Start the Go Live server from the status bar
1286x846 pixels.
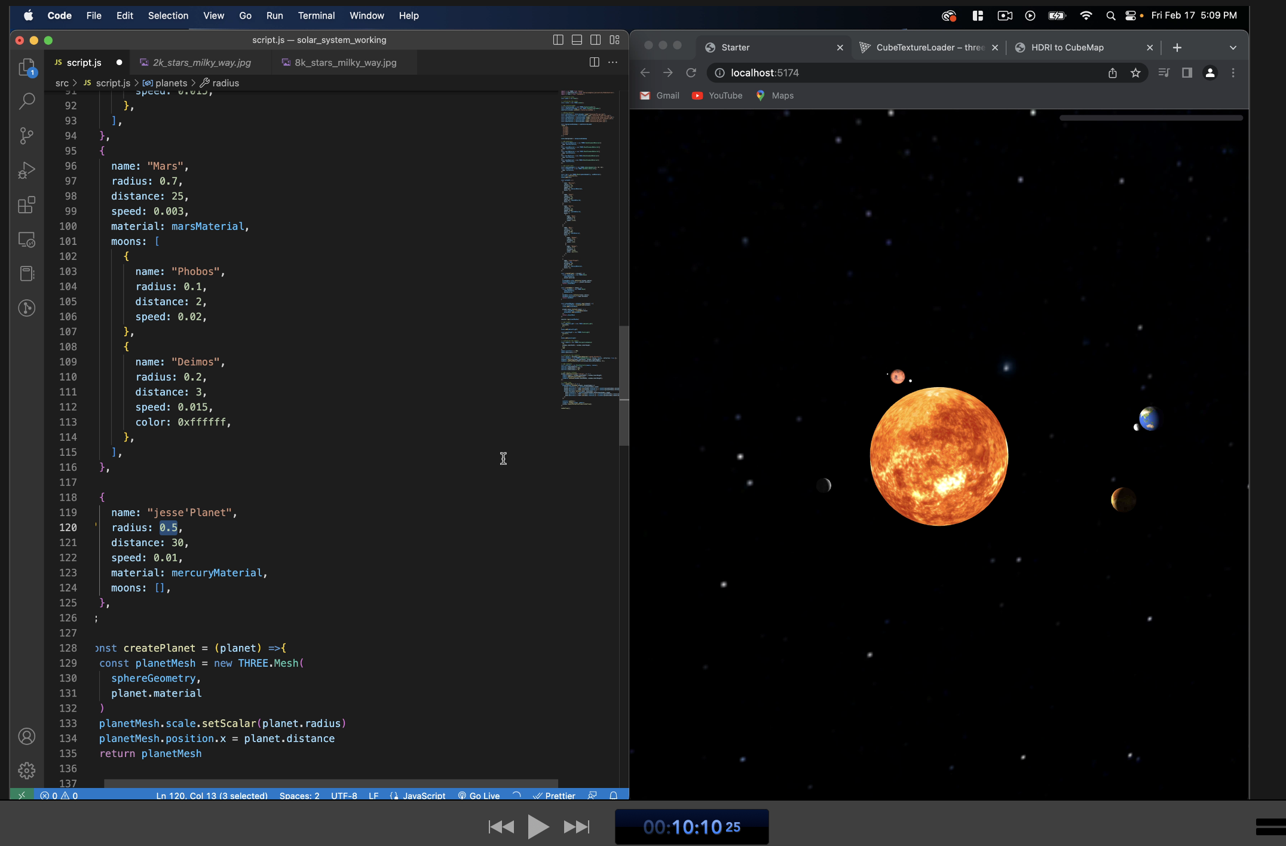coord(478,795)
